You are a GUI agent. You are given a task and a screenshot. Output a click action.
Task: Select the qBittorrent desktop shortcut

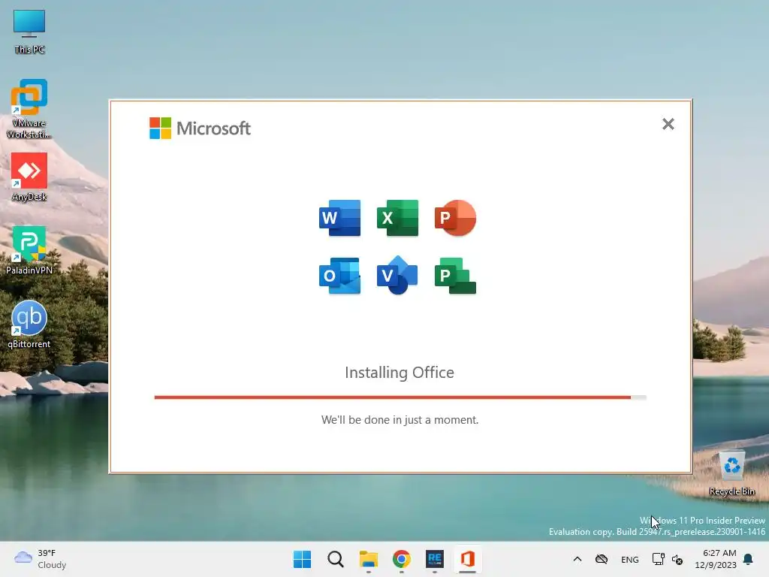[29, 325]
